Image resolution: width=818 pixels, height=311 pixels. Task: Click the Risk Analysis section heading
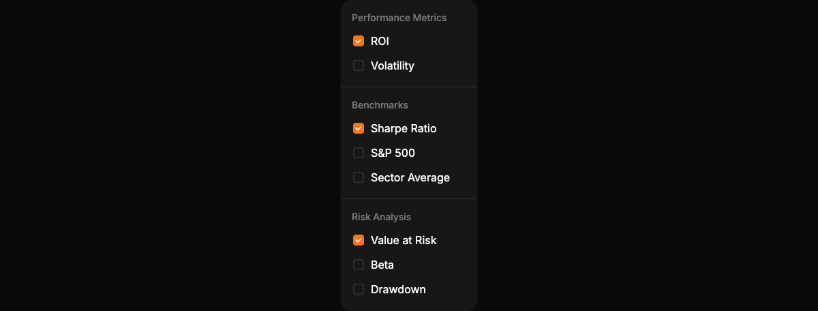click(382, 217)
